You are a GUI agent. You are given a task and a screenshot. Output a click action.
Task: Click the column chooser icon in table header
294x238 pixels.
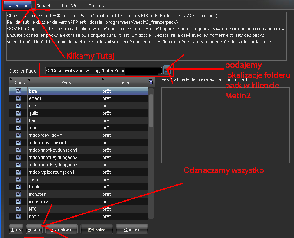coord(150,82)
